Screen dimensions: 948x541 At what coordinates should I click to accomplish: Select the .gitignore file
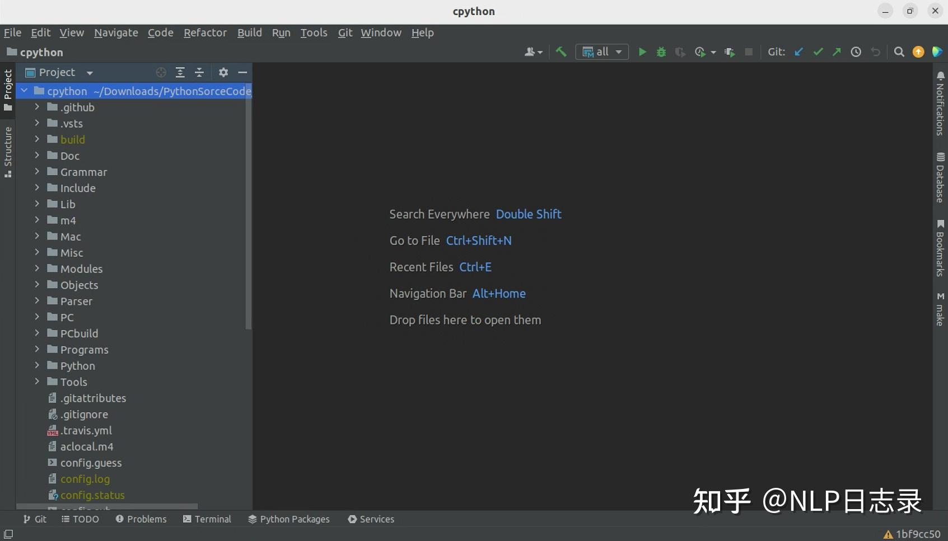[84, 414]
